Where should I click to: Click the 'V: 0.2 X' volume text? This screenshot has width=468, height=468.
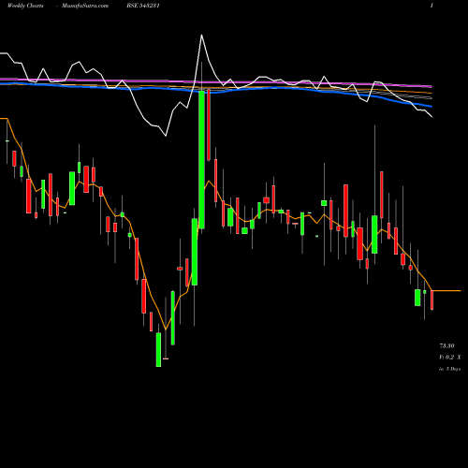(450, 358)
